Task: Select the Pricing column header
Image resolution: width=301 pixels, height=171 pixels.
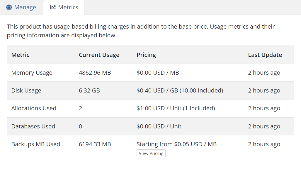Action: tap(146, 55)
